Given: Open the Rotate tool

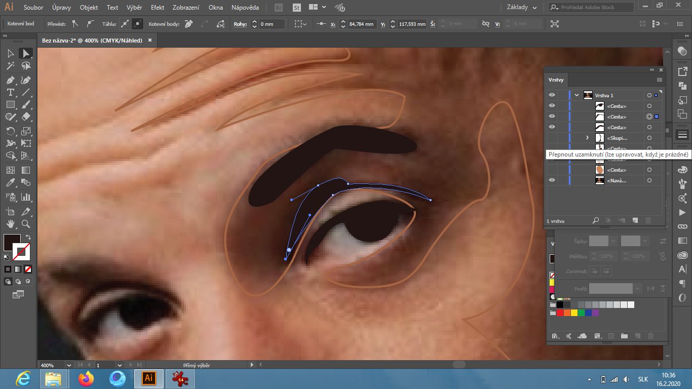Looking at the screenshot, I should point(10,131).
